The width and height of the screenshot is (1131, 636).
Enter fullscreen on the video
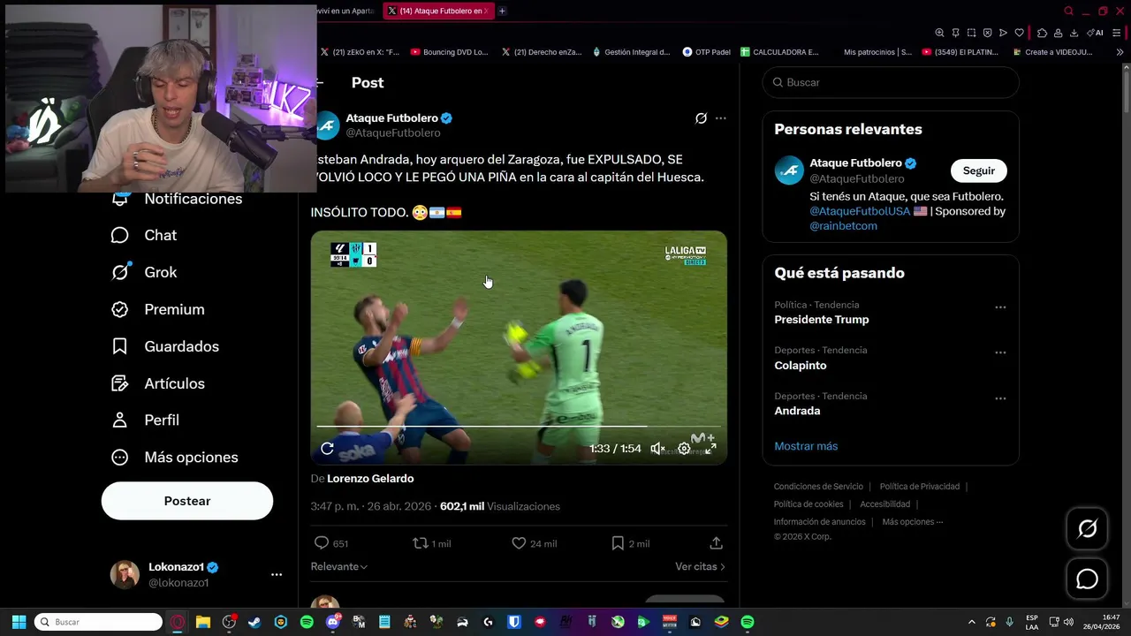point(710,449)
